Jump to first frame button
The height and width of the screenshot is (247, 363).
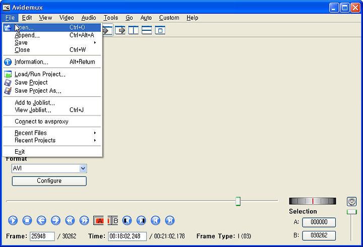(x=156, y=220)
